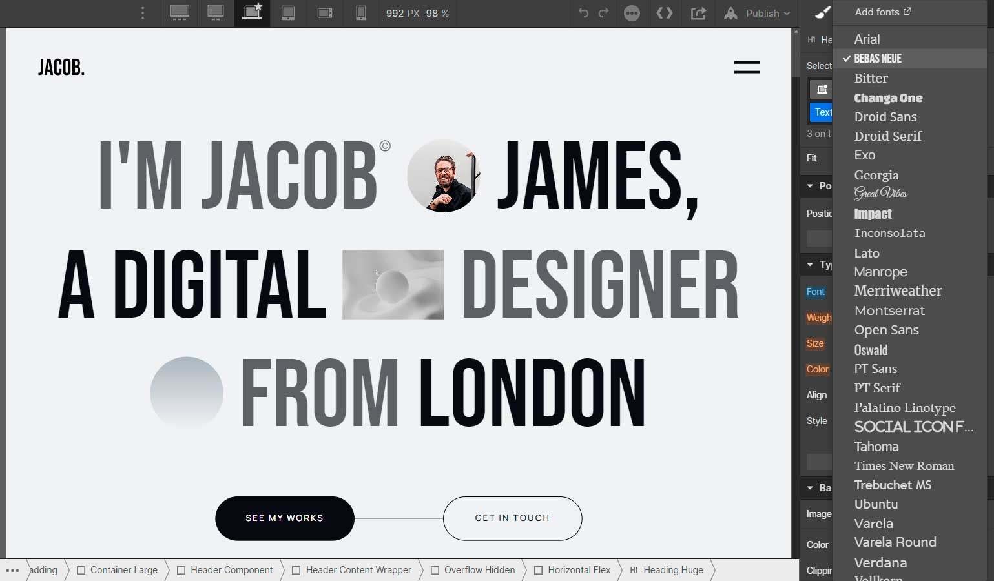Click the ellipsis circle icon near undo
The image size is (994, 581).
[x=632, y=13]
